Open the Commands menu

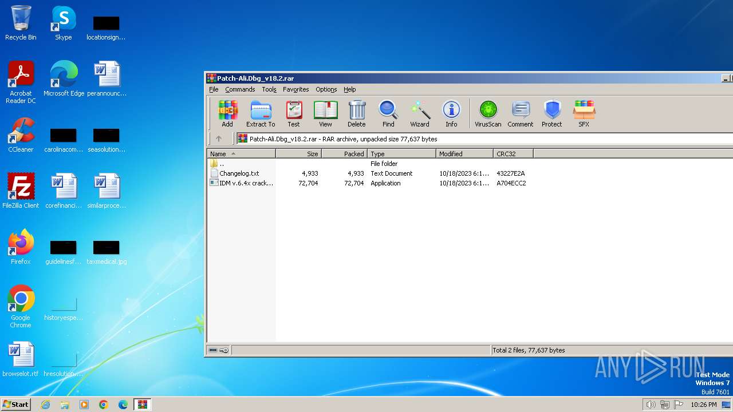(x=240, y=89)
